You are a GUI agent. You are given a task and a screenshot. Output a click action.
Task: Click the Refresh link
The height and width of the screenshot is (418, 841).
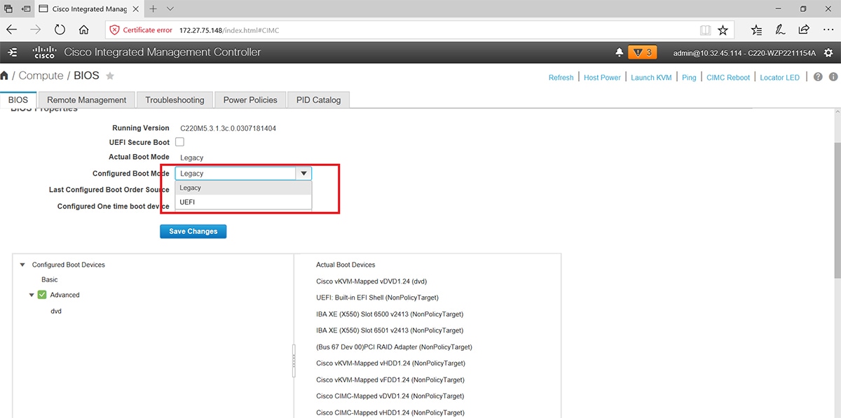(561, 78)
